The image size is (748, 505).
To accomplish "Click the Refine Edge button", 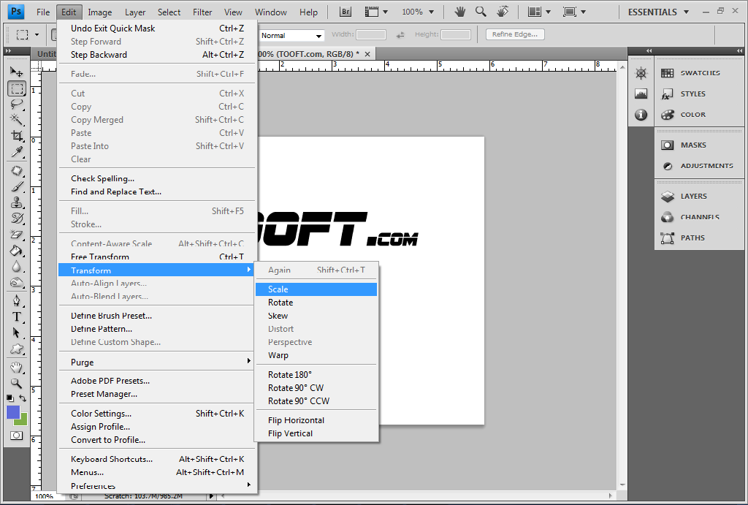I will (515, 34).
